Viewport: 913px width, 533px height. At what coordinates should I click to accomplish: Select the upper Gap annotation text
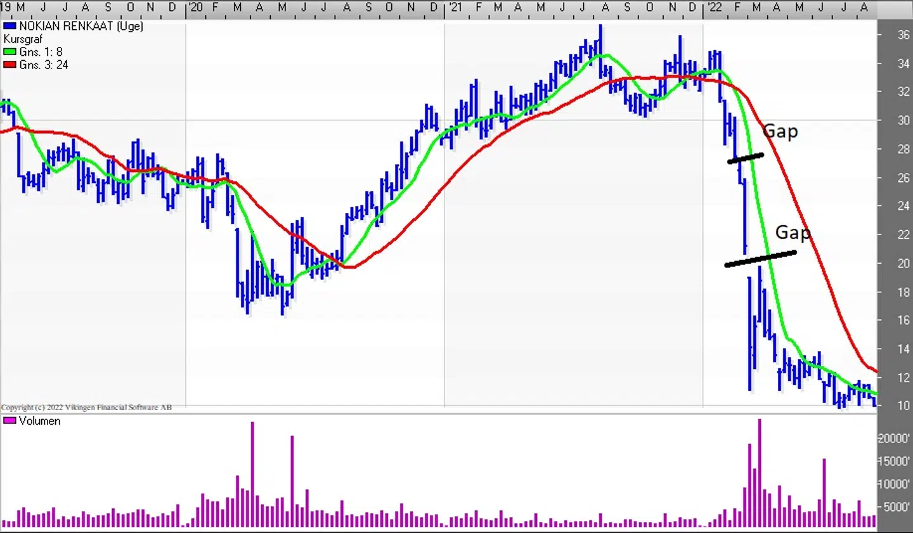(x=780, y=131)
